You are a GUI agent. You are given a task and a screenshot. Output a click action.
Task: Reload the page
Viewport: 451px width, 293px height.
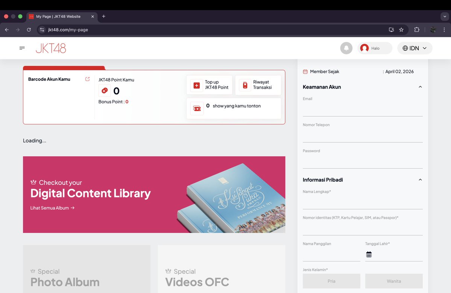[29, 30]
